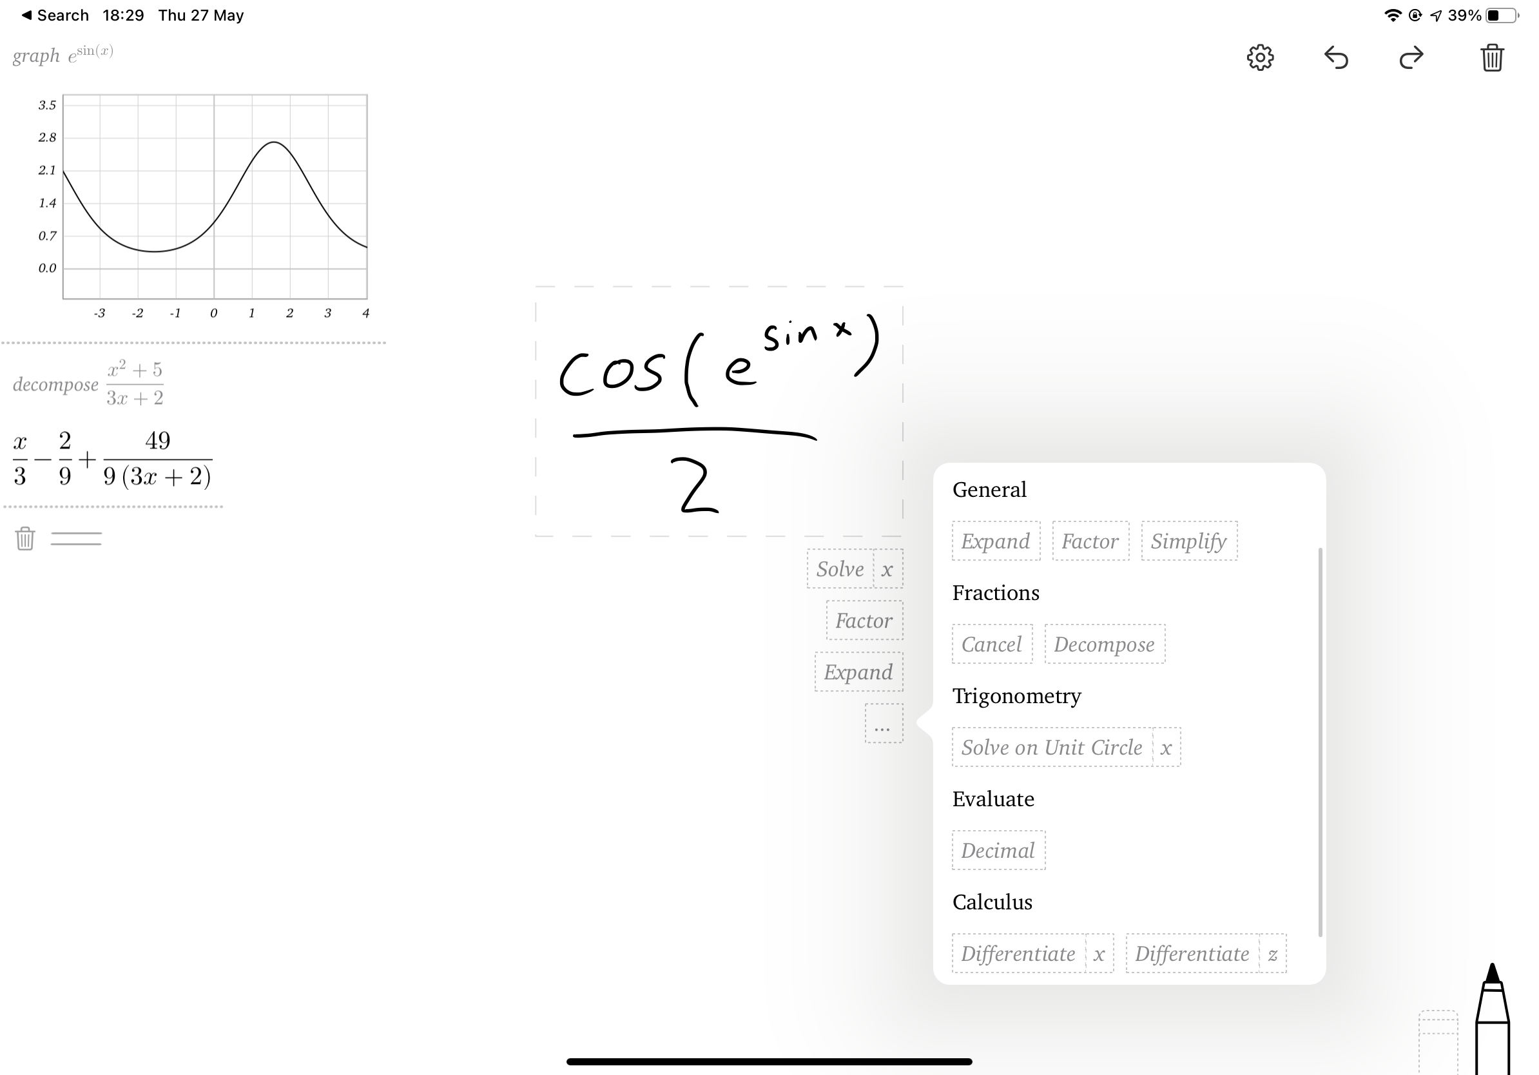The width and height of the screenshot is (1539, 1075).
Task: Collapse the more-actions ellipsis button
Action: pyautogui.click(x=884, y=723)
